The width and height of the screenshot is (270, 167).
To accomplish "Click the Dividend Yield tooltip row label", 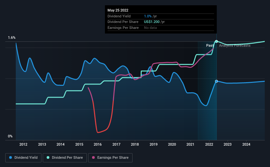I will tap(119, 16).
